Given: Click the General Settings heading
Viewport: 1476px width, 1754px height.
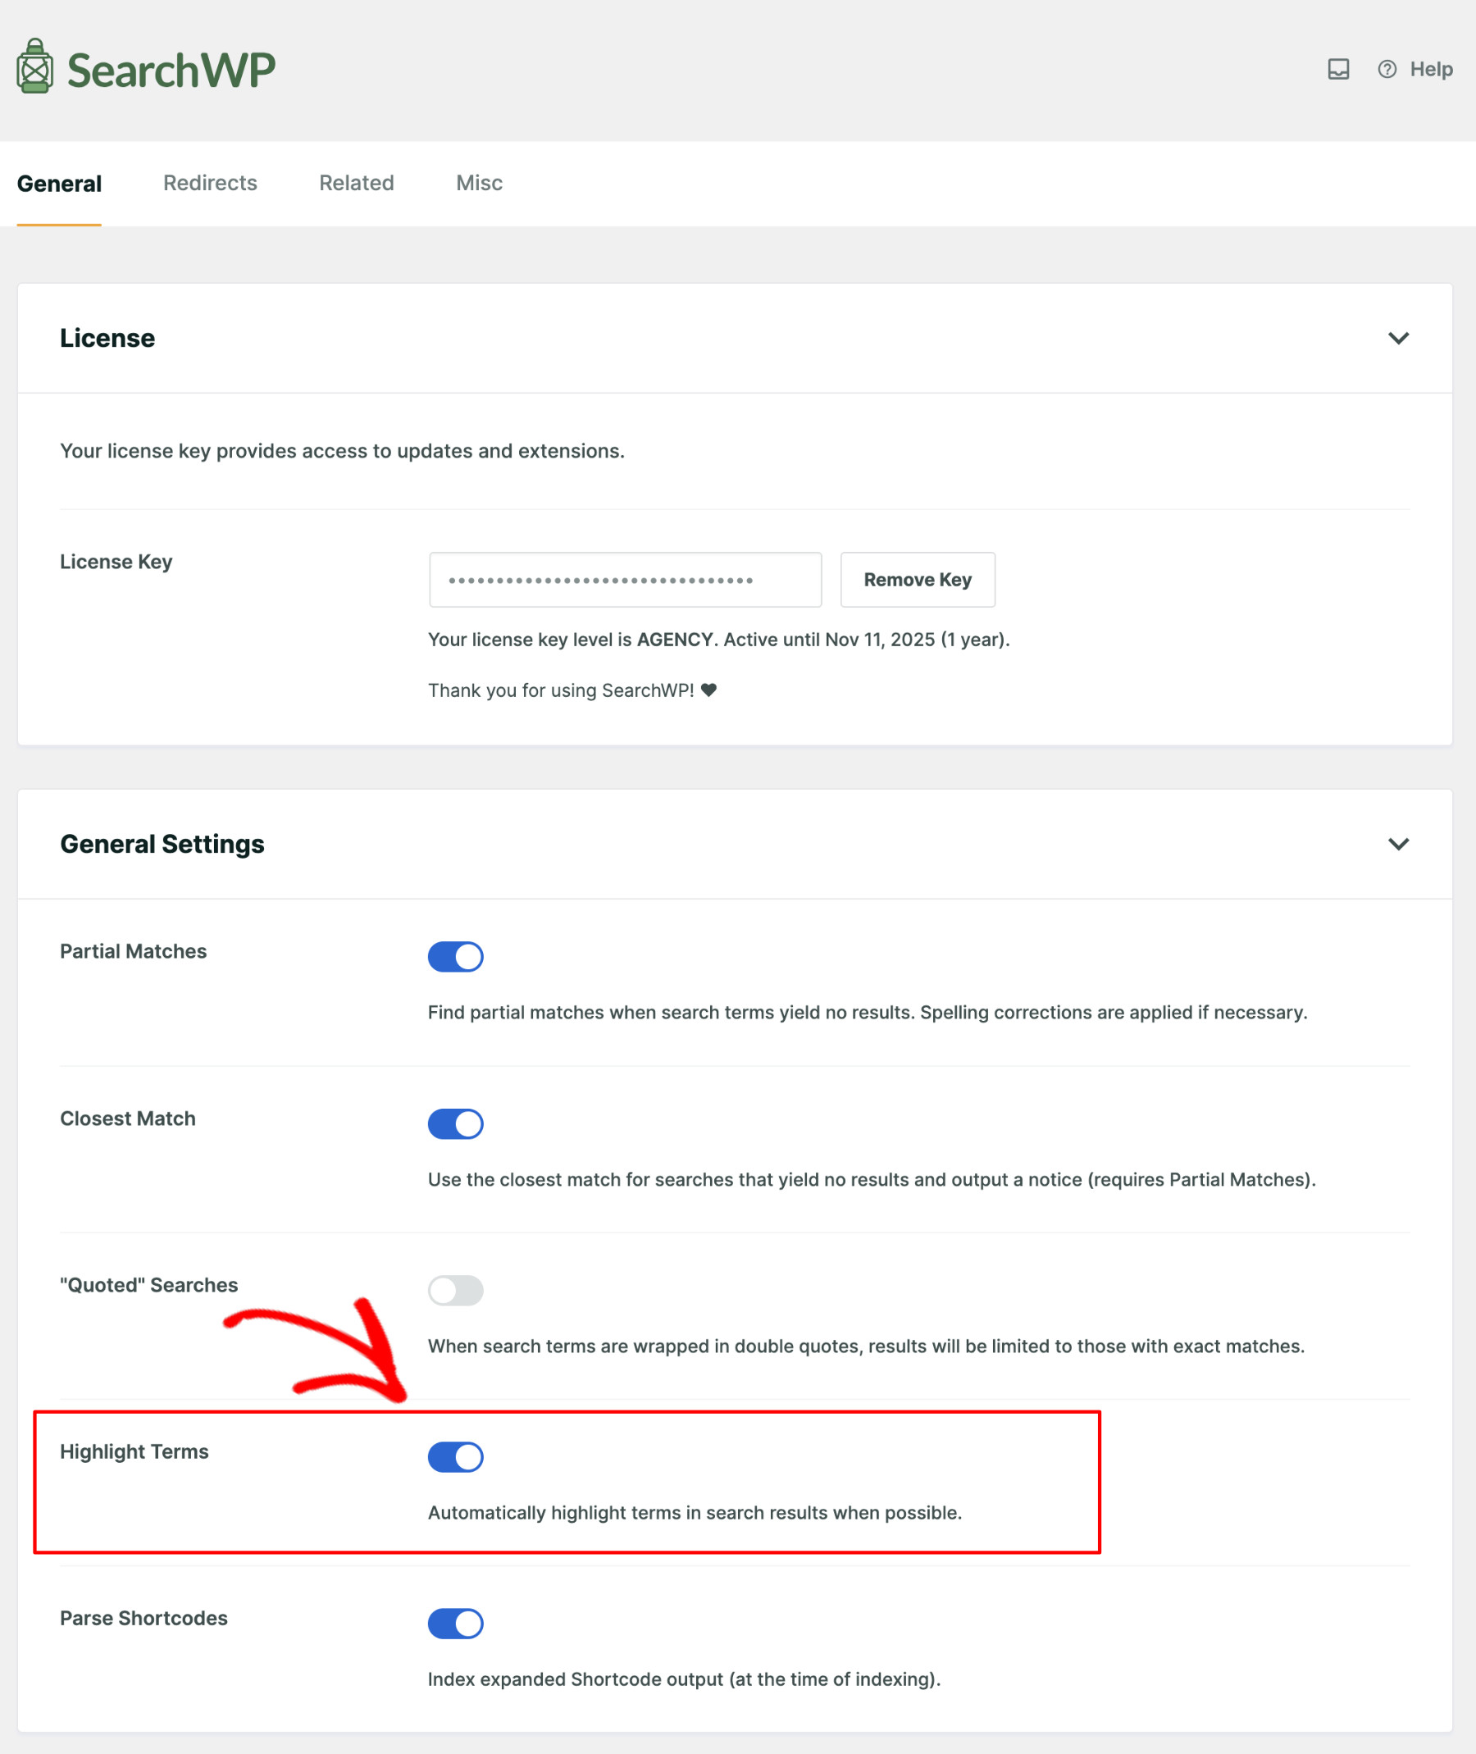Looking at the screenshot, I should tap(162, 844).
